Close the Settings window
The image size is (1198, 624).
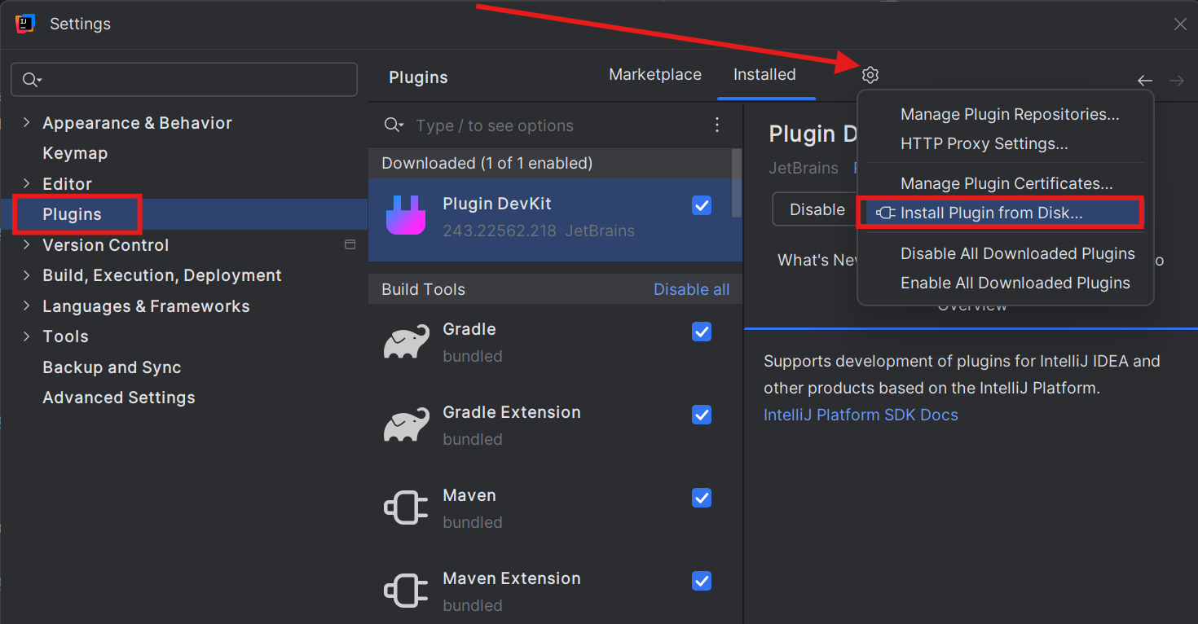pyautogui.click(x=1180, y=24)
